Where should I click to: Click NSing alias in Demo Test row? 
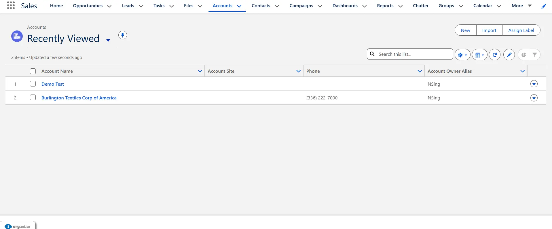434,84
